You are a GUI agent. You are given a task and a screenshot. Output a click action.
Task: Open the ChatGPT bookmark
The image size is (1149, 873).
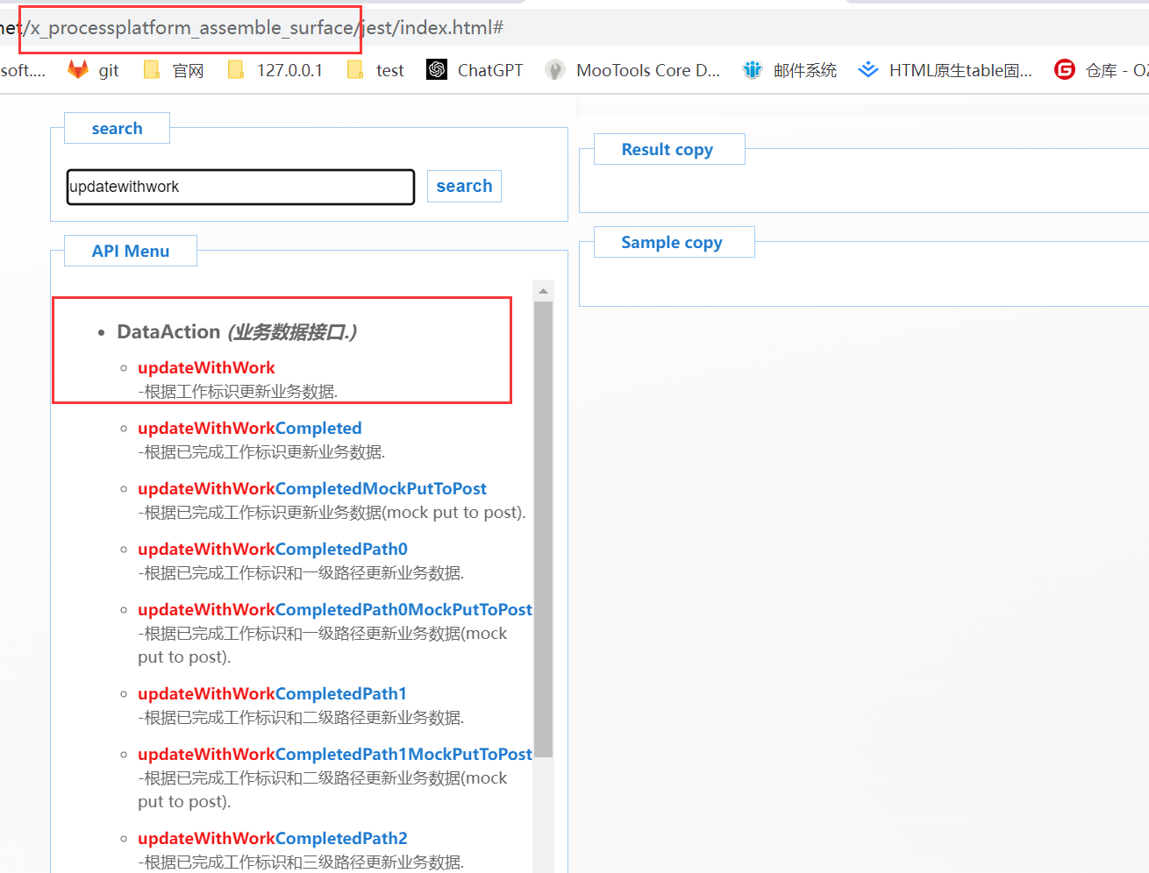coord(475,70)
